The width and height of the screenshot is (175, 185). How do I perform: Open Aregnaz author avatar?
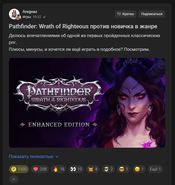tap(14, 14)
